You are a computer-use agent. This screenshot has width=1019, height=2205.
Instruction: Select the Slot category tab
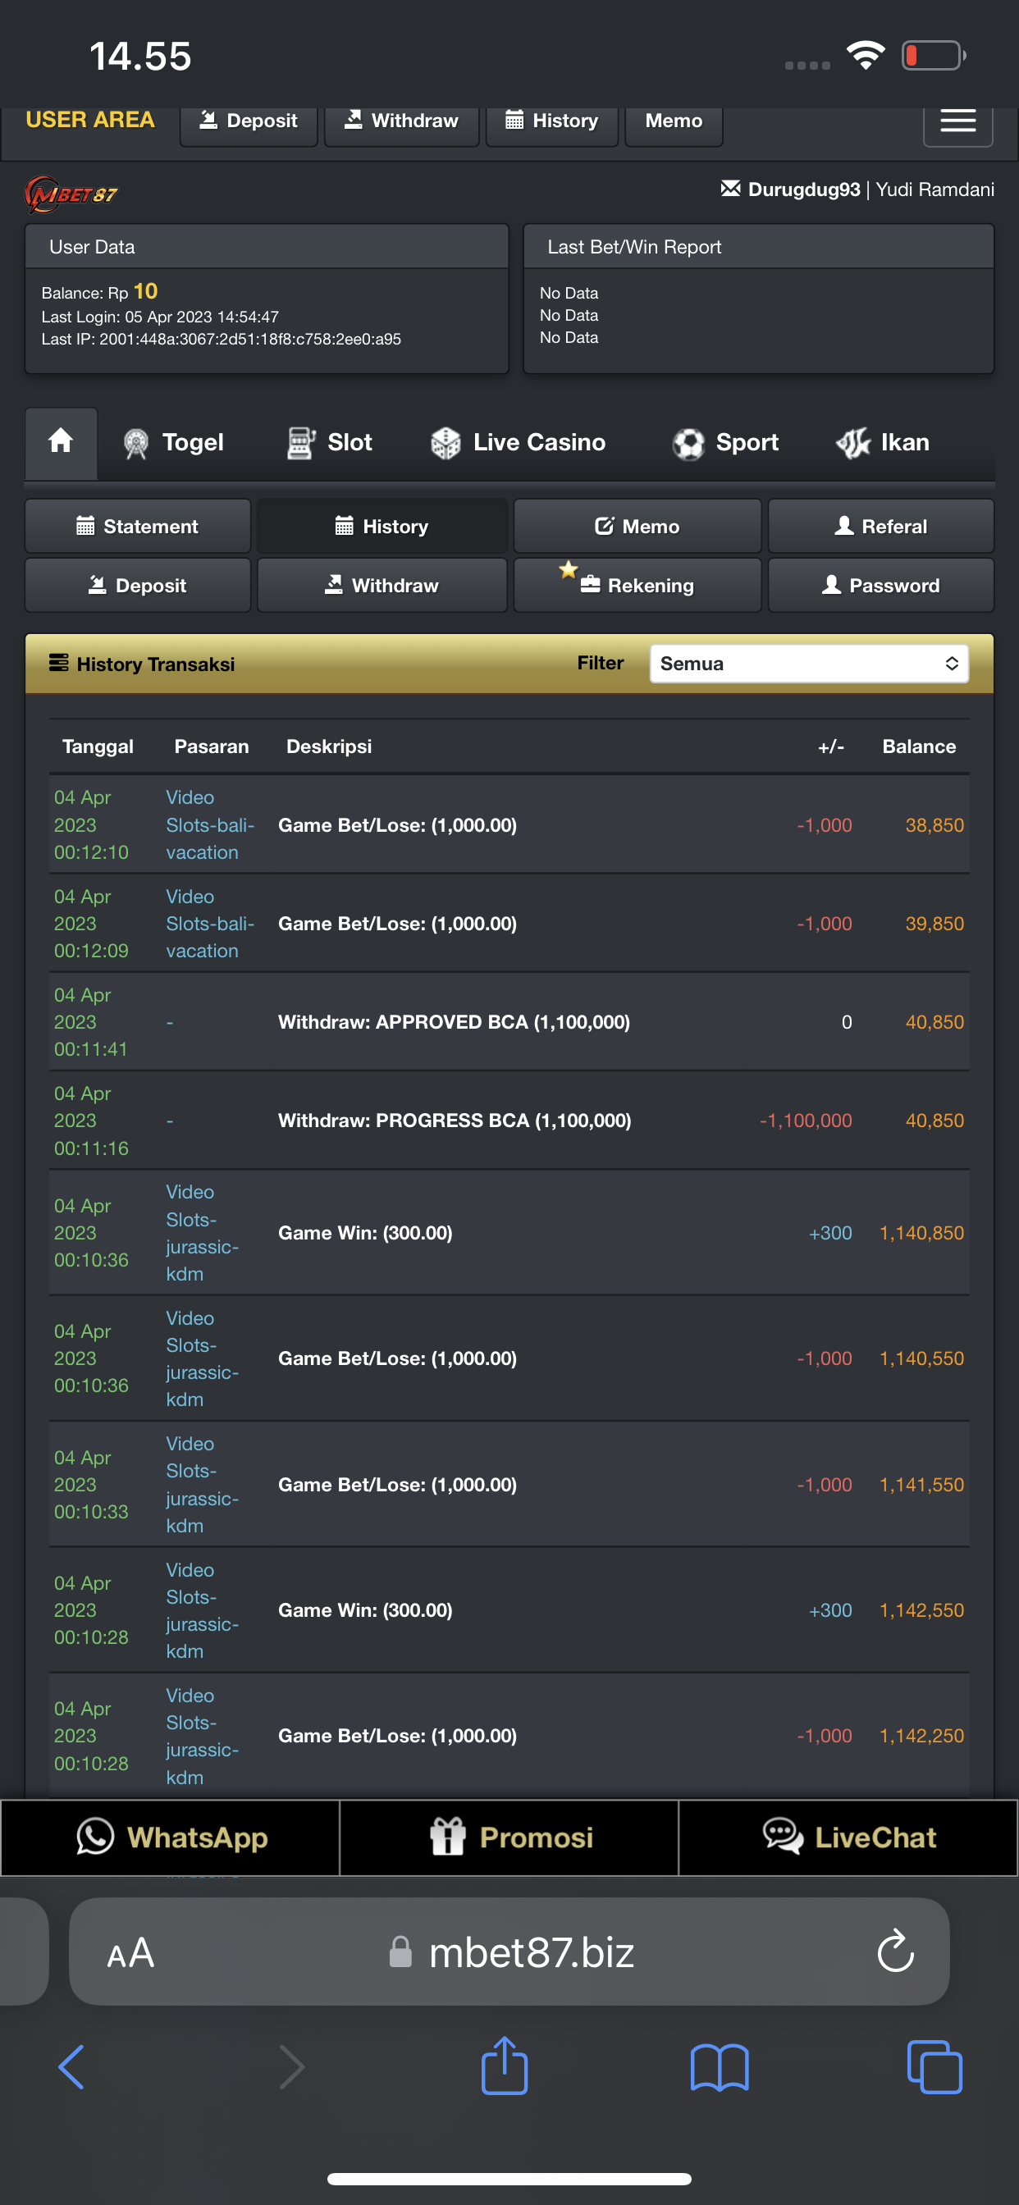[x=330, y=442]
